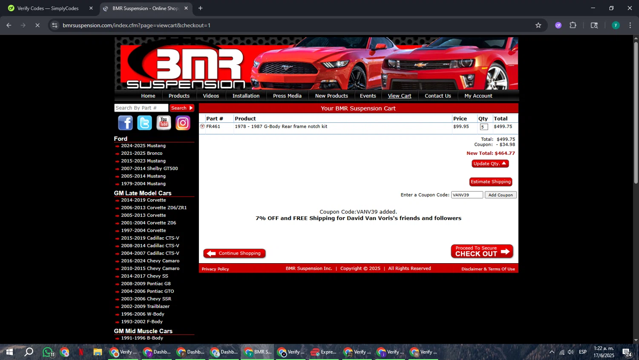Open the 2024-2025 Mustang category
Screen dimensions: 639x360
pyautogui.click(x=143, y=146)
